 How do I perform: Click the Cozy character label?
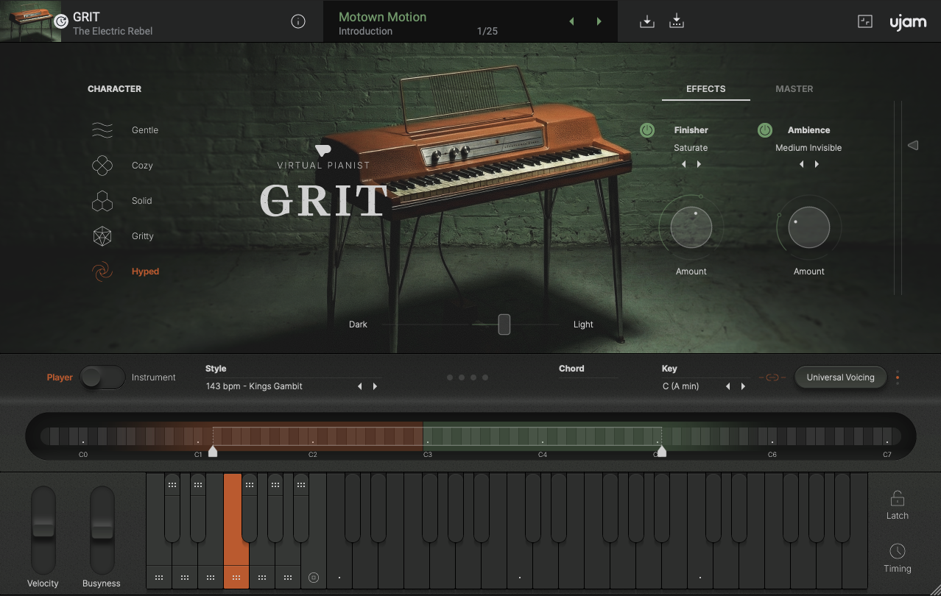point(142,166)
